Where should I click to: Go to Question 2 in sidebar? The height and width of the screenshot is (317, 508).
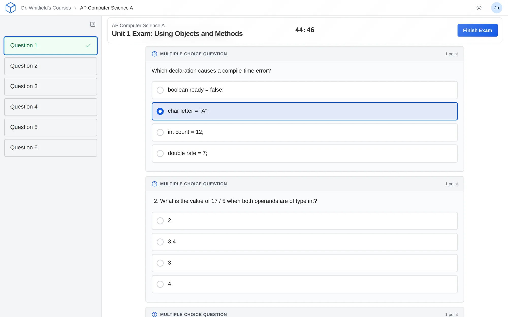click(51, 66)
